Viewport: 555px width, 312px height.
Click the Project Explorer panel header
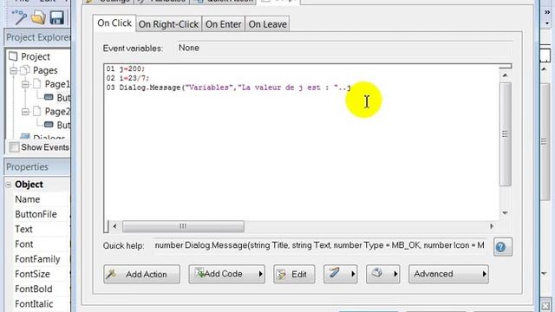pos(37,37)
